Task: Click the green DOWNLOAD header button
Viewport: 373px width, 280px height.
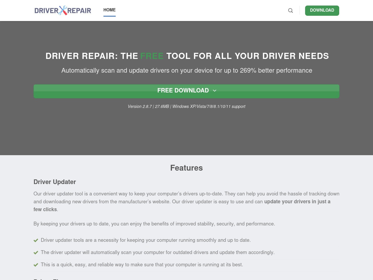Action: pyautogui.click(x=322, y=10)
